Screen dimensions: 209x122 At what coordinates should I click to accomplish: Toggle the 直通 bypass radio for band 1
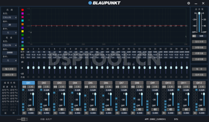[x=28, y=77]
